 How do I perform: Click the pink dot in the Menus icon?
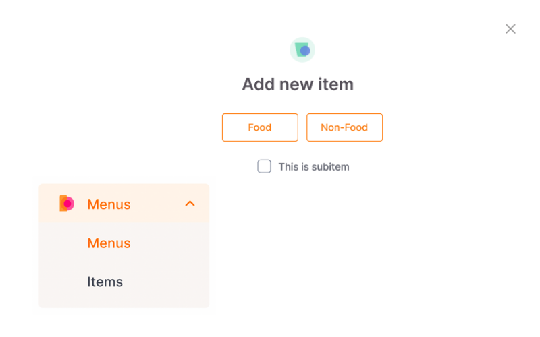click(x=67, y=204)
